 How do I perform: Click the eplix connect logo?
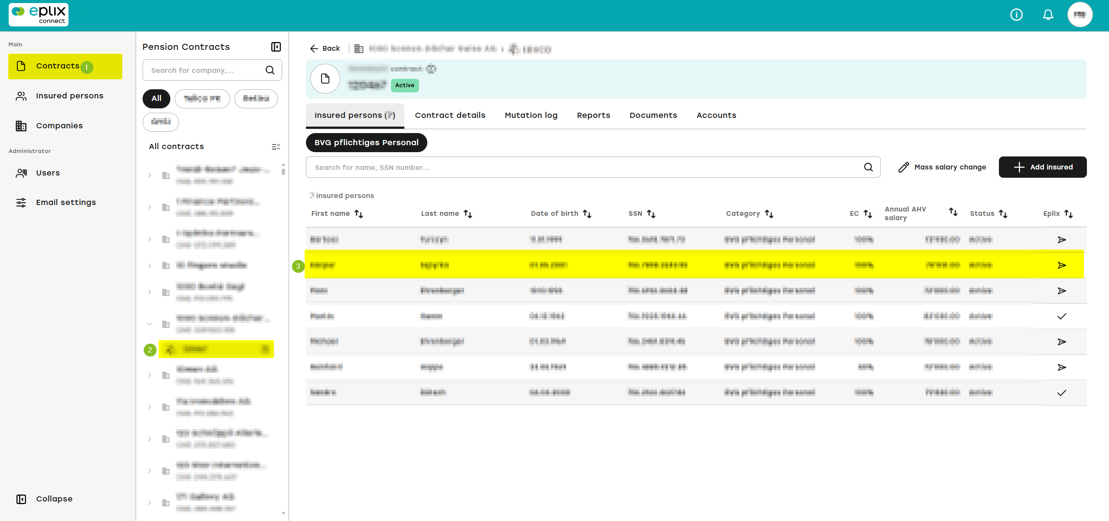[x=39, y=15]
